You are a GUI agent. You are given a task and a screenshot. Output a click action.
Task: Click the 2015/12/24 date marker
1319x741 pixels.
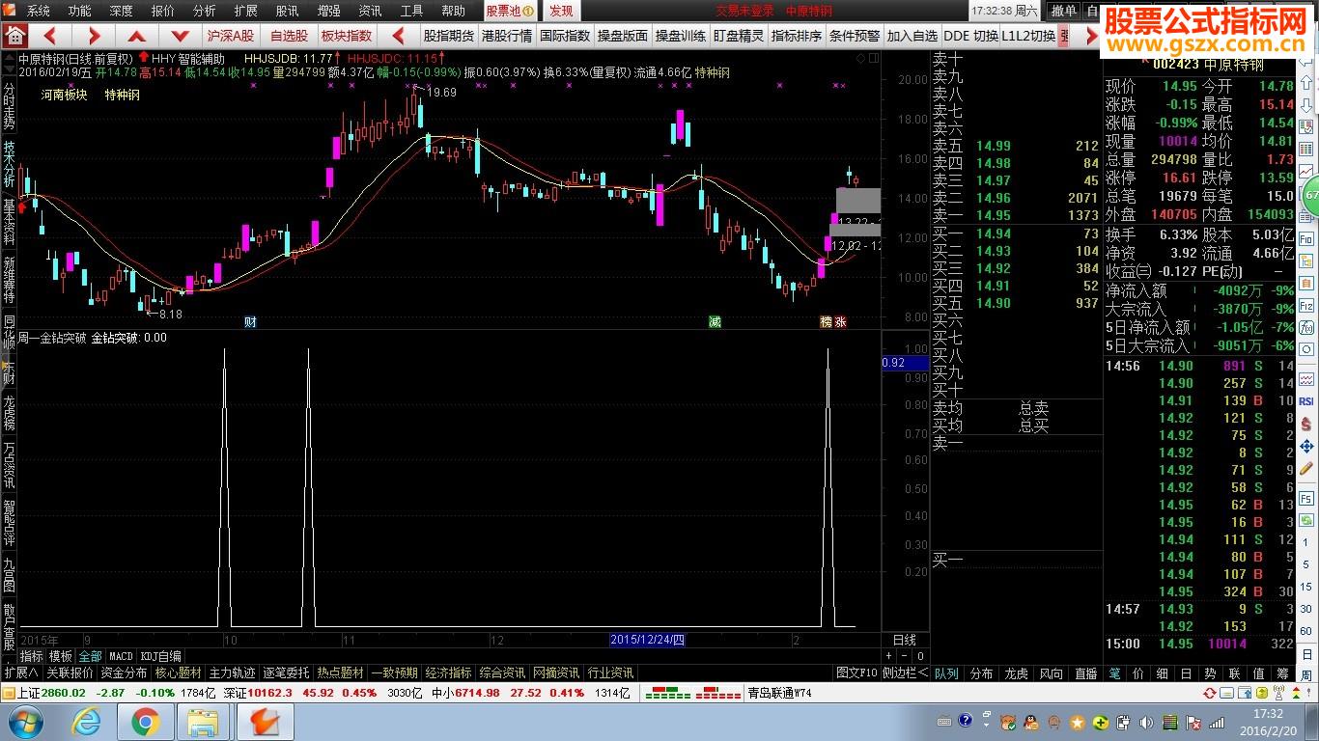point(647,640)
